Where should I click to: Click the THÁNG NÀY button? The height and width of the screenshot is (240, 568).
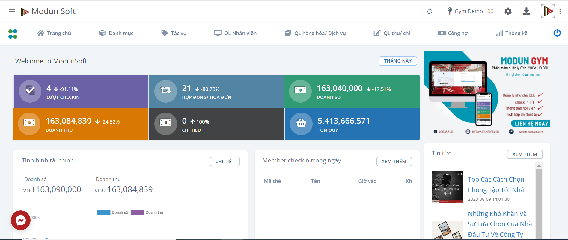(x=398, y=61)
